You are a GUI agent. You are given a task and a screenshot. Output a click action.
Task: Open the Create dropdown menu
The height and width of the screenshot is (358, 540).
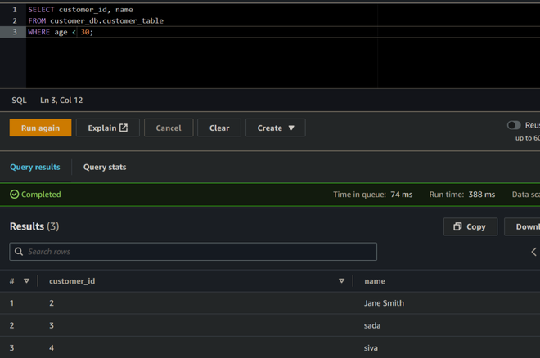(x=275, y=128)
